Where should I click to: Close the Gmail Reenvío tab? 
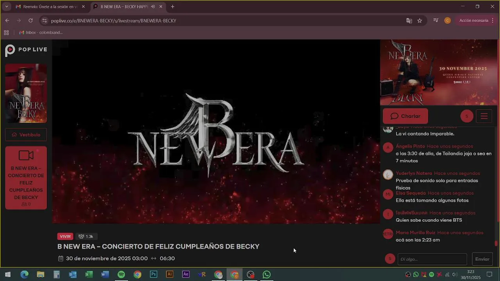[83, 7]
